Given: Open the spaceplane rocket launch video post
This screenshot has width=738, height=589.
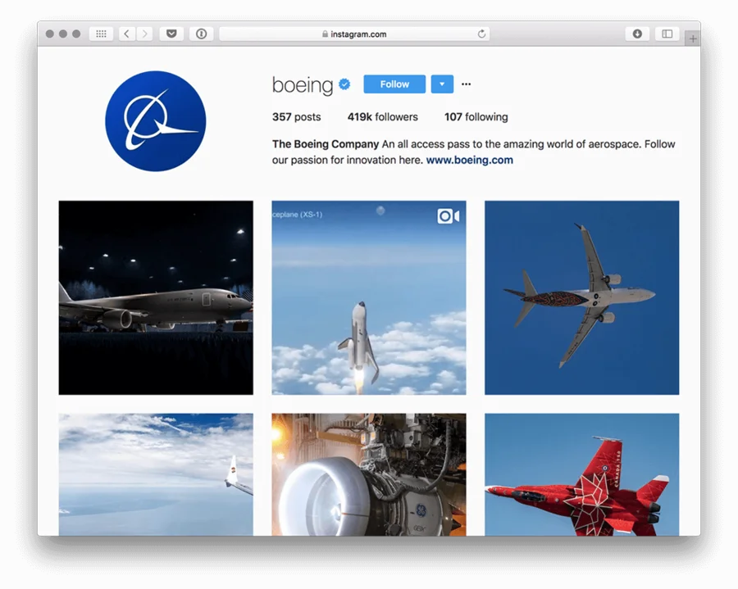Looking at the screenshot, I should pyautogui.click(x=369, y=297).
